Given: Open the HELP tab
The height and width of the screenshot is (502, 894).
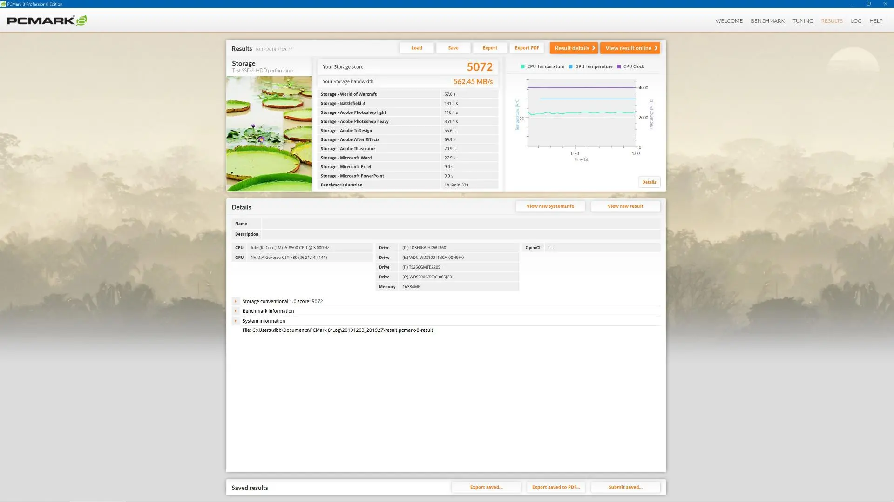Looking at the screenshot, I should click(x=876, y=21).
